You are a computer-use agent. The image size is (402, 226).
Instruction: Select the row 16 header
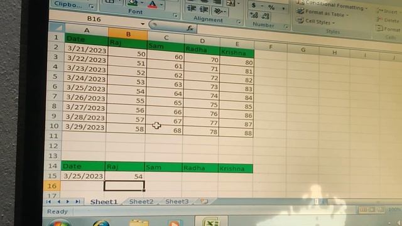[52, 186]
